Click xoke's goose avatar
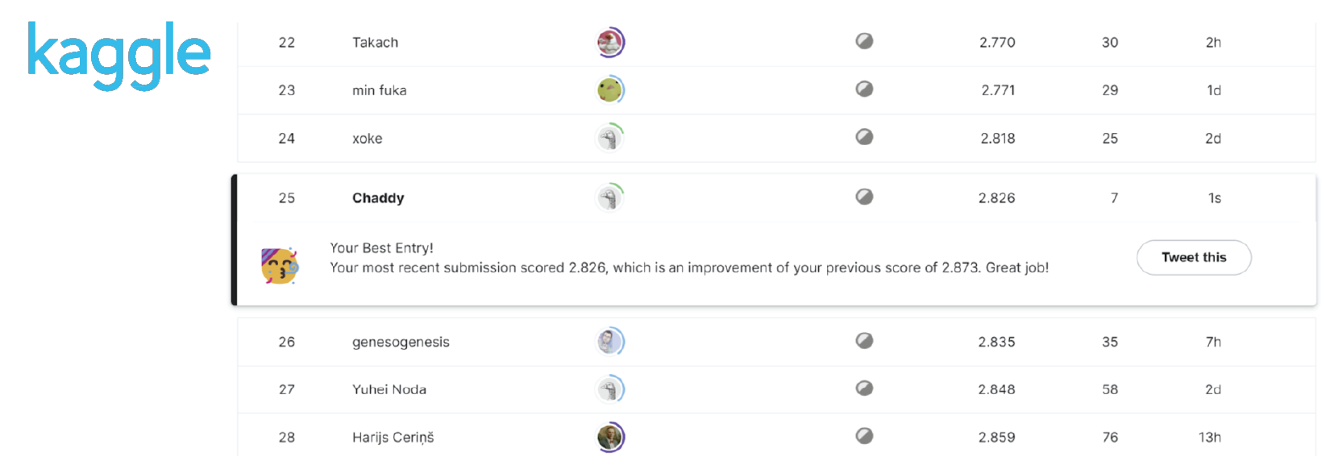The width and height of the screenshot is (1330, 457). click(610, 138)
